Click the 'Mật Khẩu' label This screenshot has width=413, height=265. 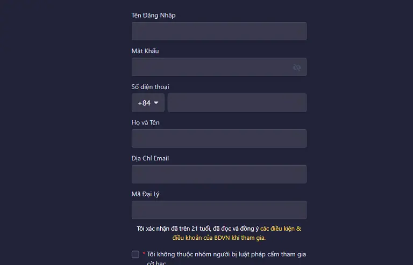(x=145, y=51)
